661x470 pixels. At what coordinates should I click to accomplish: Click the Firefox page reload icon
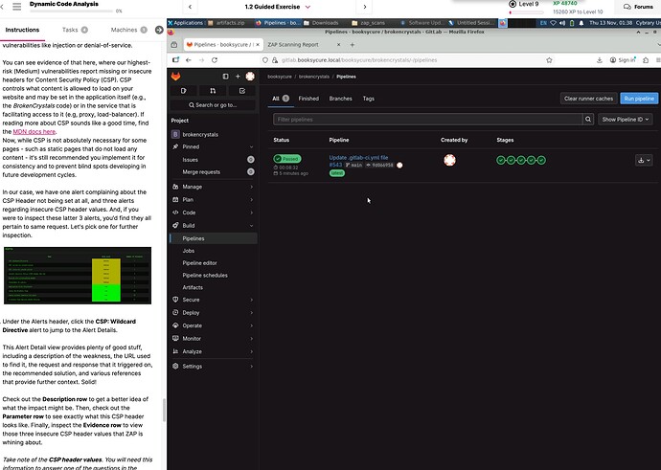(217, 59)
